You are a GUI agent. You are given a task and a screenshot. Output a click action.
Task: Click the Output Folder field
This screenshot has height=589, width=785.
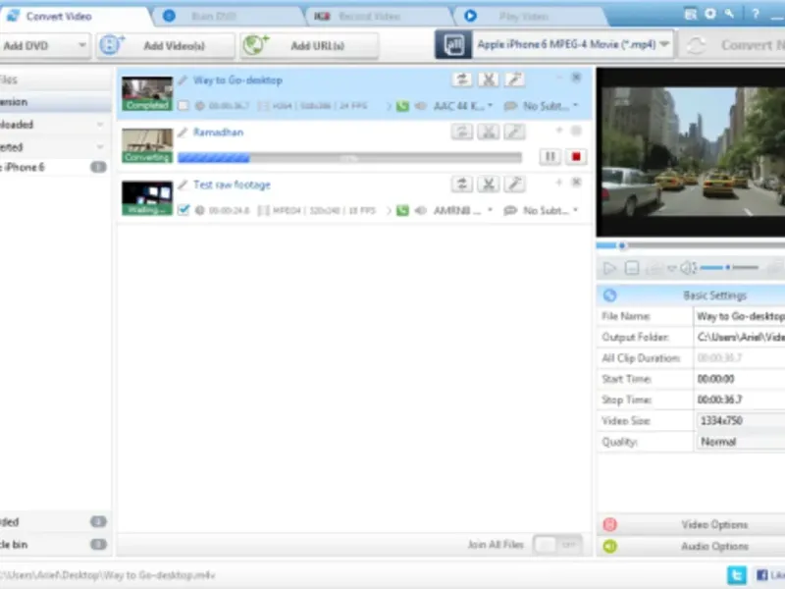tap(740, 337)
